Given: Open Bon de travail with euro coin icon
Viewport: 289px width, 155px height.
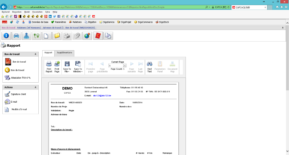Looking at the screenshot, I should (15, 70).
